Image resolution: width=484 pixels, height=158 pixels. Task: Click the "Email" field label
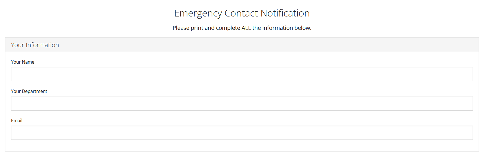pos(17,120)
